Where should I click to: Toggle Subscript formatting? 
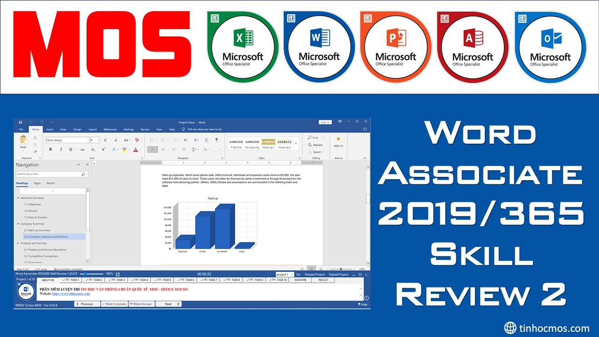pyautogui.click(x=94, y=149)
